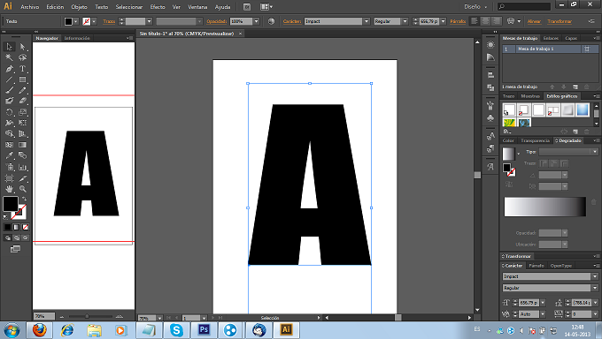Choose the Rectangle tool
The width and height of the screenshot is (602, 339).
click(23, 79)
